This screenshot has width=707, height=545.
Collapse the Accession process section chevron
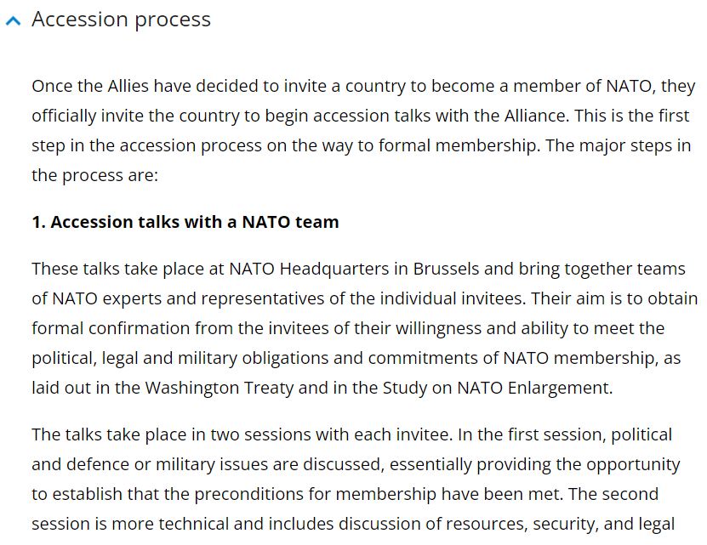tap(13, 21)
